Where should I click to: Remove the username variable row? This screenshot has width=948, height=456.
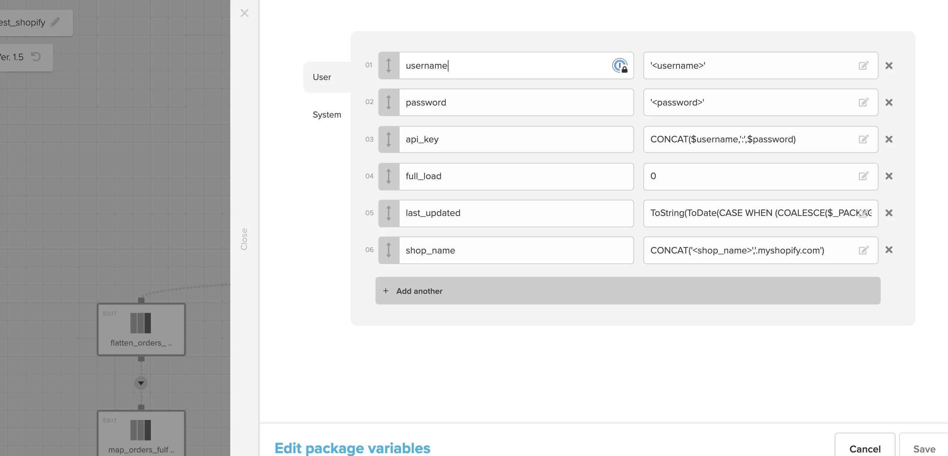coord(889,65)
